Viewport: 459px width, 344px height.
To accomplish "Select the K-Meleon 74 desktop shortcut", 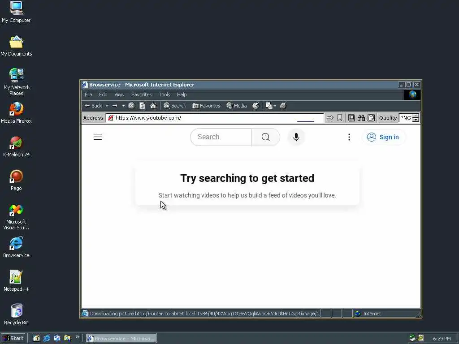I will (16, 146).
